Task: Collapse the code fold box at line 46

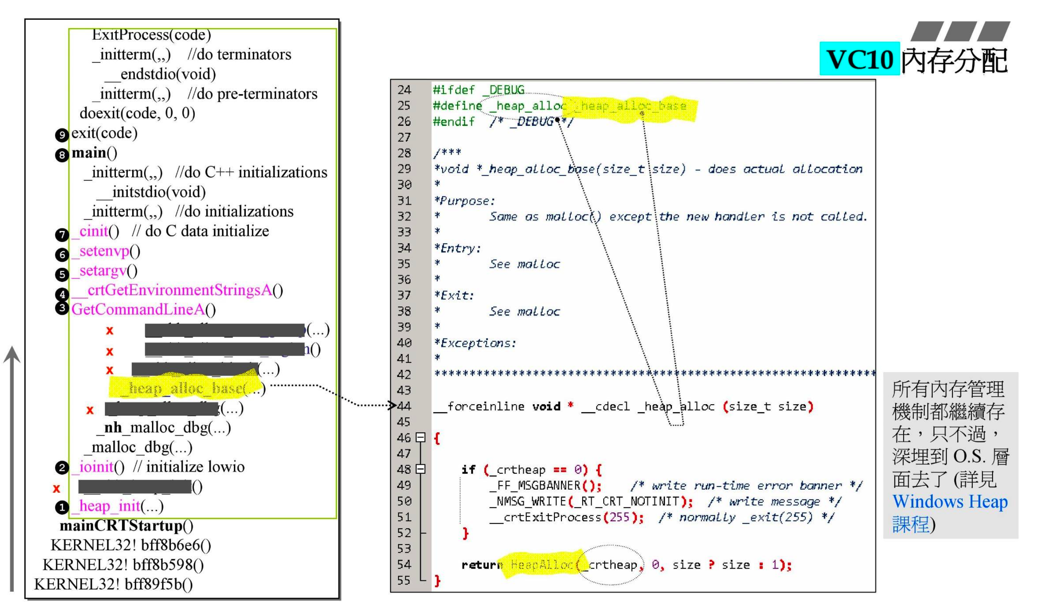Action: (421, 437)
